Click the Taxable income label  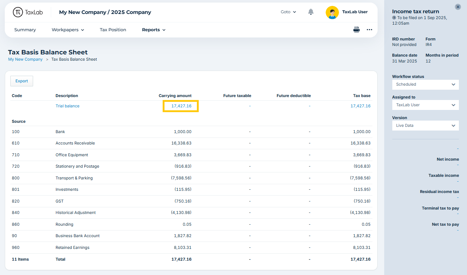pos(444,175)
